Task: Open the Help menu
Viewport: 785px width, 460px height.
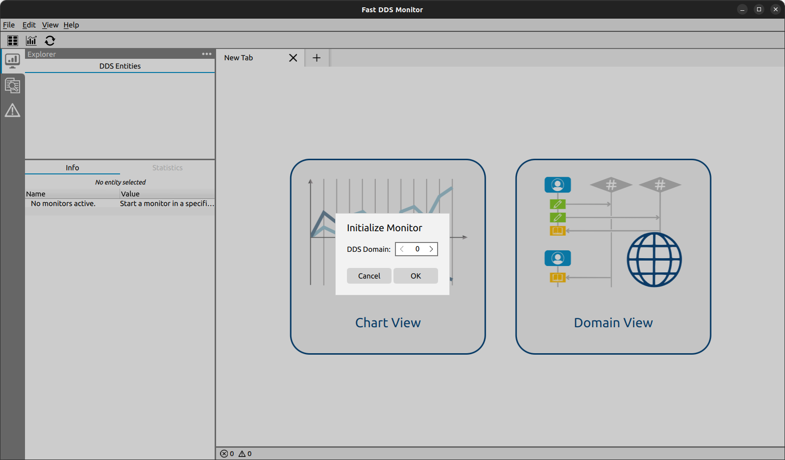Action: pos(71,25)
